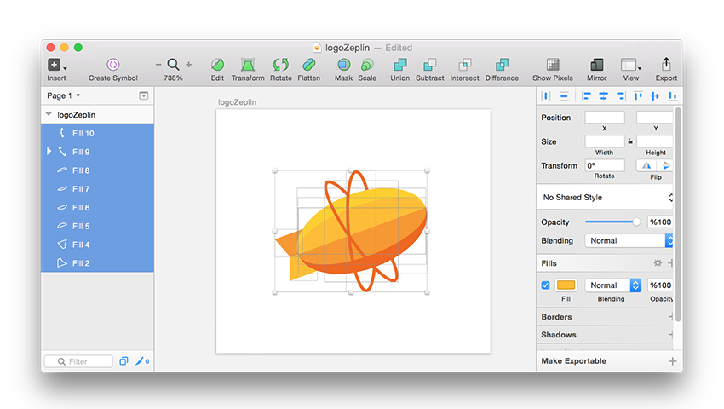Uncheck the Fill enabled checkbox

click(x=546, y=285)
